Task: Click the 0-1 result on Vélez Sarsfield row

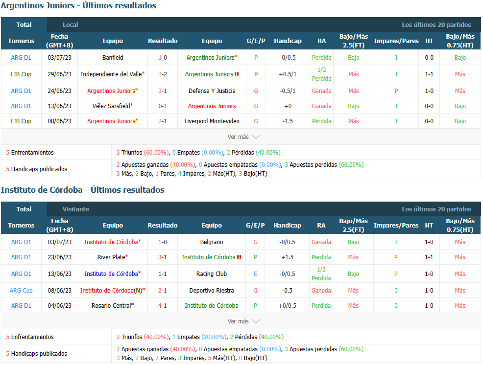Action: pos(163,106)
